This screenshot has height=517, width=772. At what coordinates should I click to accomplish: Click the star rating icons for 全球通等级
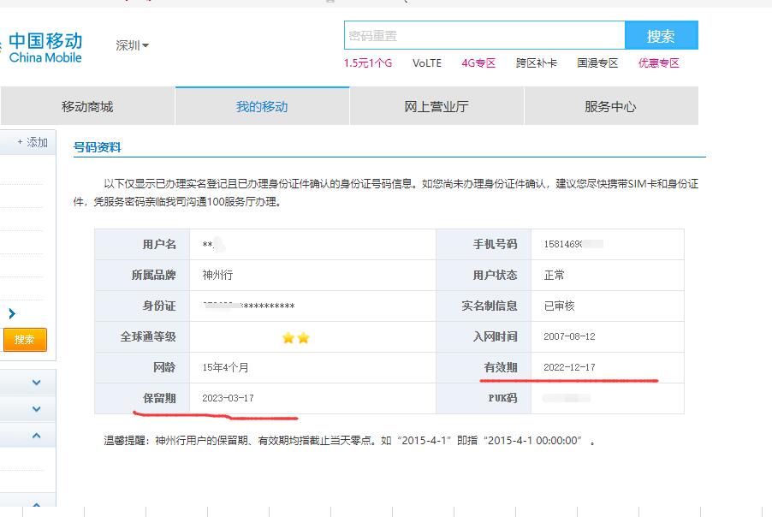[295, 336]
